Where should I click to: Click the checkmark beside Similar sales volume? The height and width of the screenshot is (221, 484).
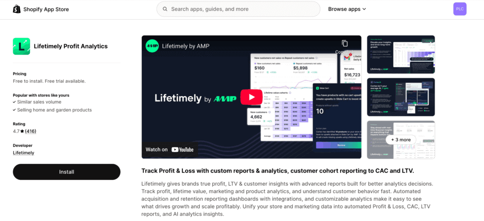[15, 102]
